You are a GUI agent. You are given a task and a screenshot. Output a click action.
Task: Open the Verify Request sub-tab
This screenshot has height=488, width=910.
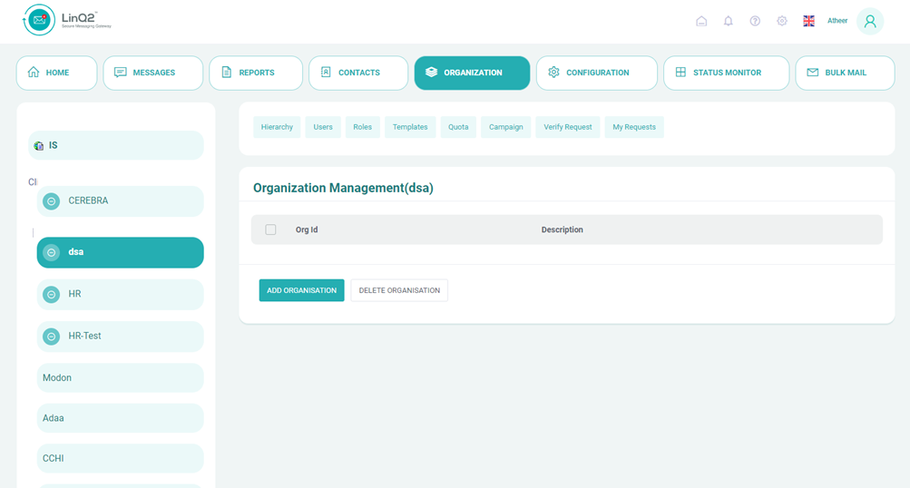click(568, 127)
